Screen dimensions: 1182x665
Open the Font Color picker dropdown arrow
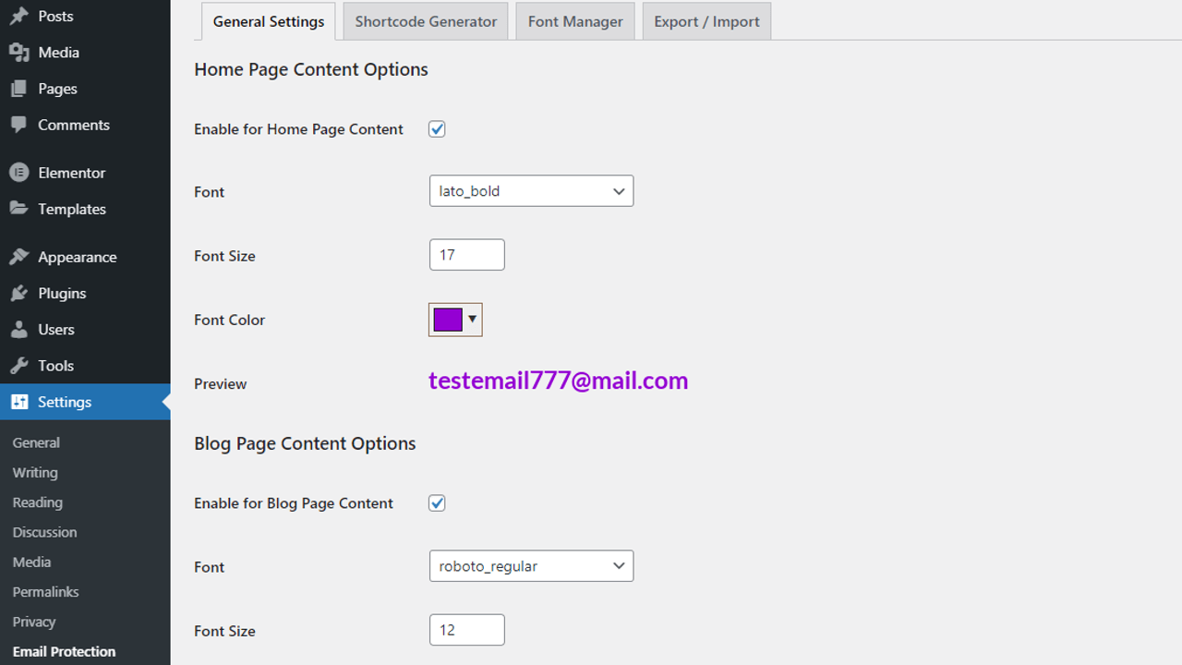[x=473, y=320]
